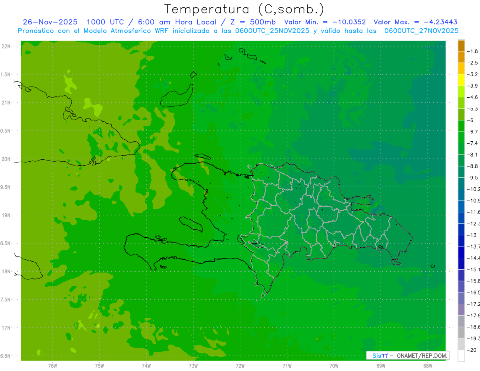Click the "76W" longitude axis label
This screenshot has height=371, width=480.
click(x=52, y=366)
